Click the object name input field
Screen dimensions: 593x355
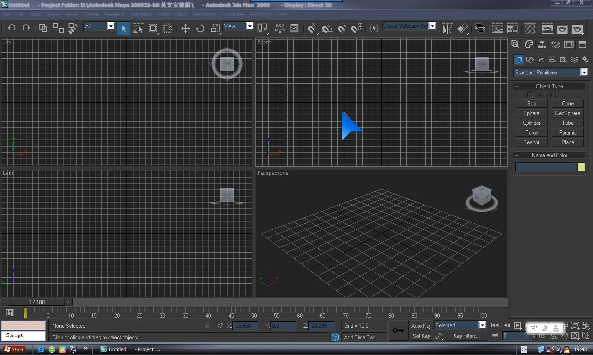click(x=545, y=167)
